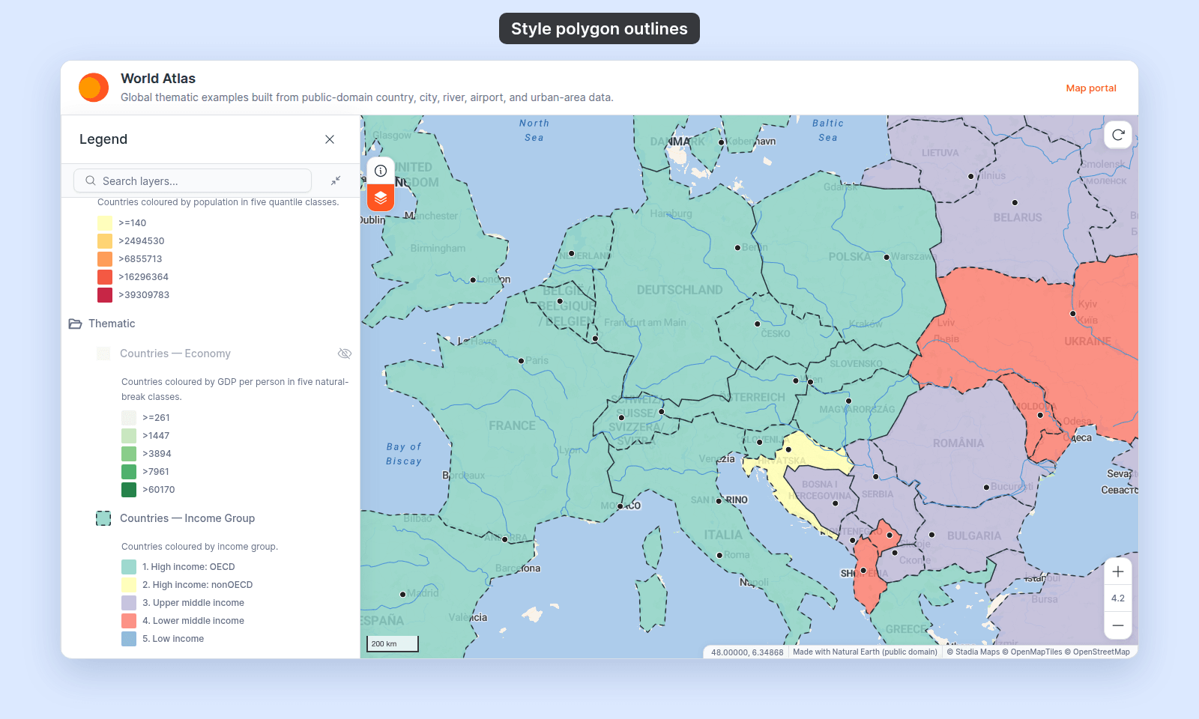This screenshot has height=719, width=1199.
Task: Click the Countries — Economy layer symbol
Action: coord(103,354)
